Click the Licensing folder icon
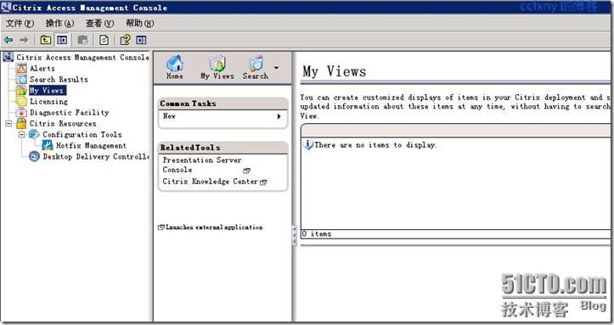The height and width of the screenshot is (325, 614). point(21,101)
